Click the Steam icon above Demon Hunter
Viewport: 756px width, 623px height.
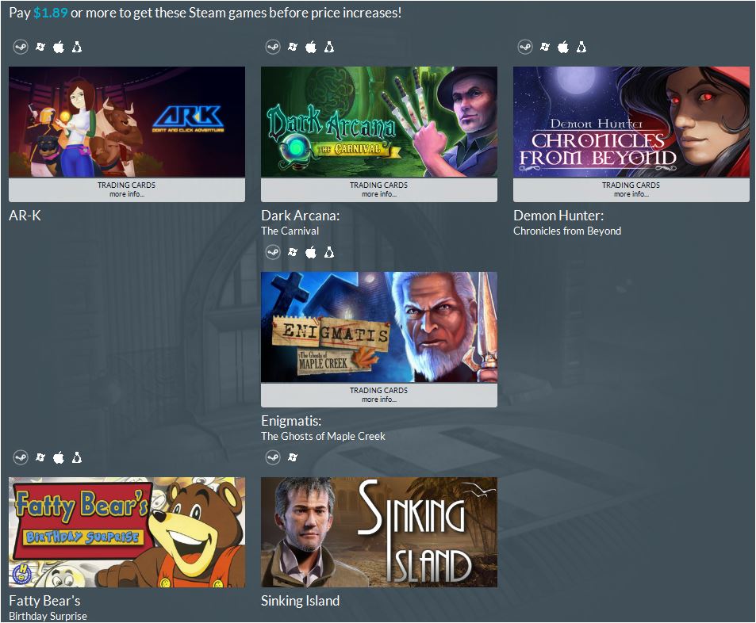[x=525, y=48]
